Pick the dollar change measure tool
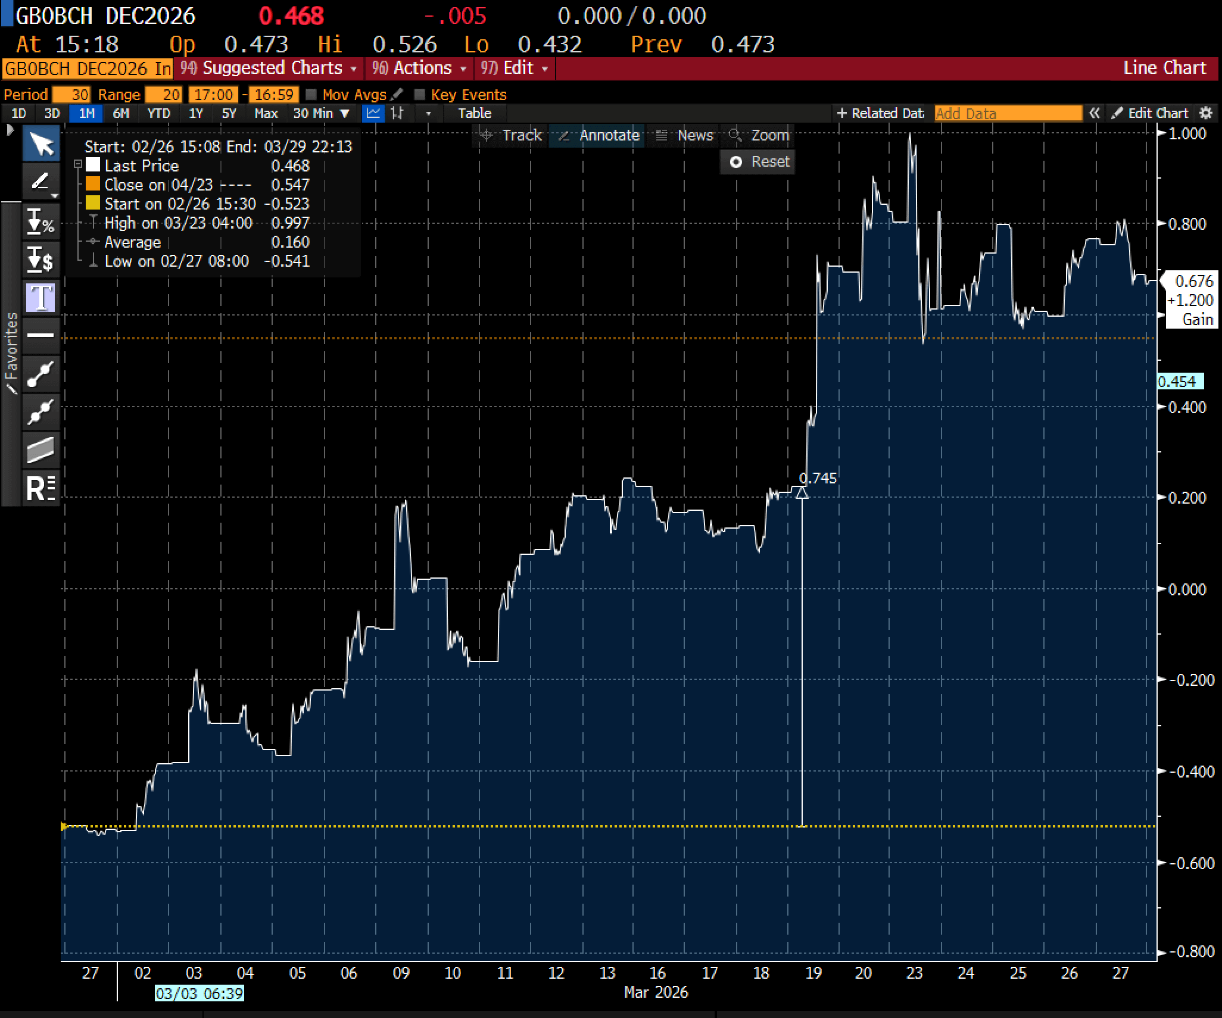This screenshot has width=1222, height=1018. 41,259
